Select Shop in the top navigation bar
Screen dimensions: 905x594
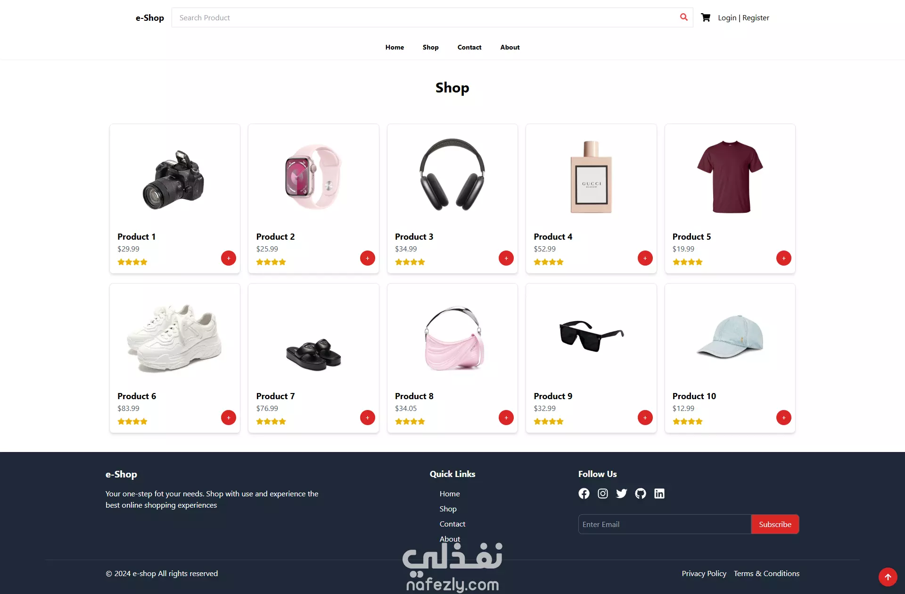pos(430,47)
